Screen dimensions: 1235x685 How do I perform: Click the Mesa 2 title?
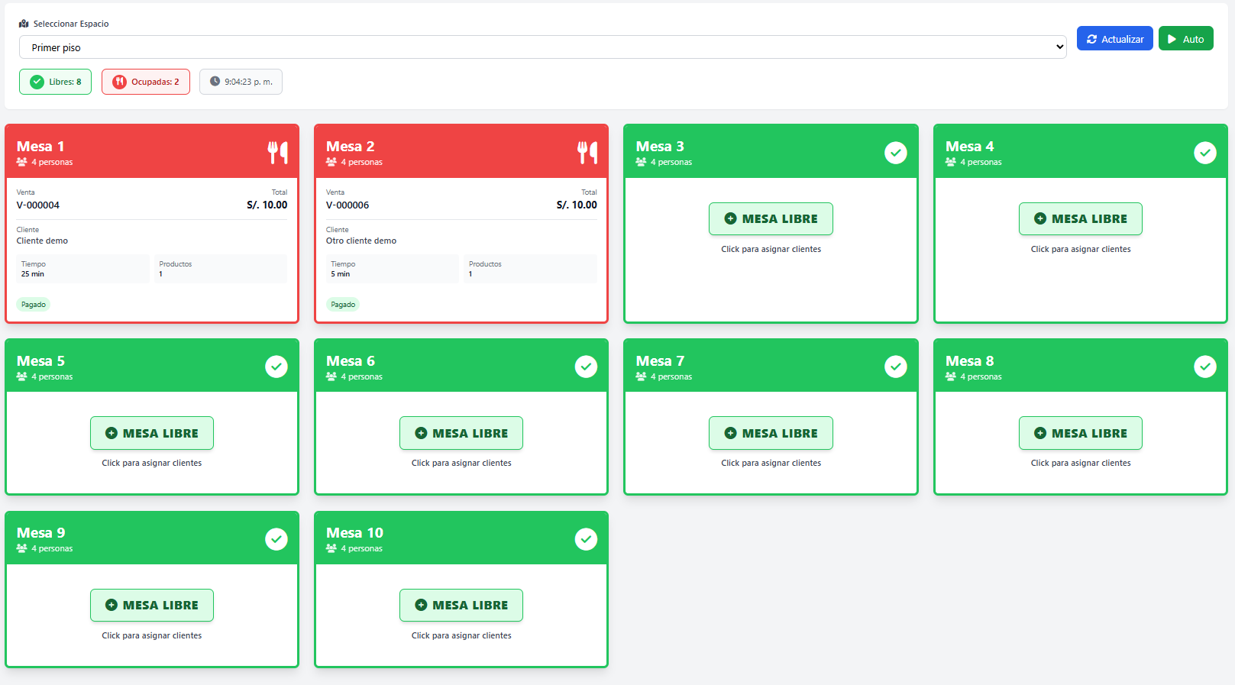point(351,147)
